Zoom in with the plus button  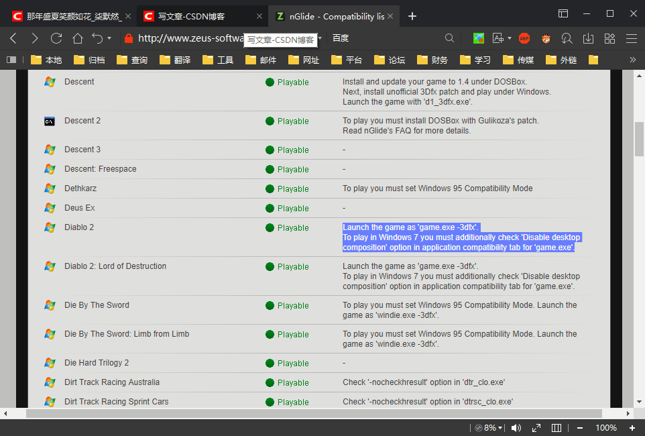[632, 428]
